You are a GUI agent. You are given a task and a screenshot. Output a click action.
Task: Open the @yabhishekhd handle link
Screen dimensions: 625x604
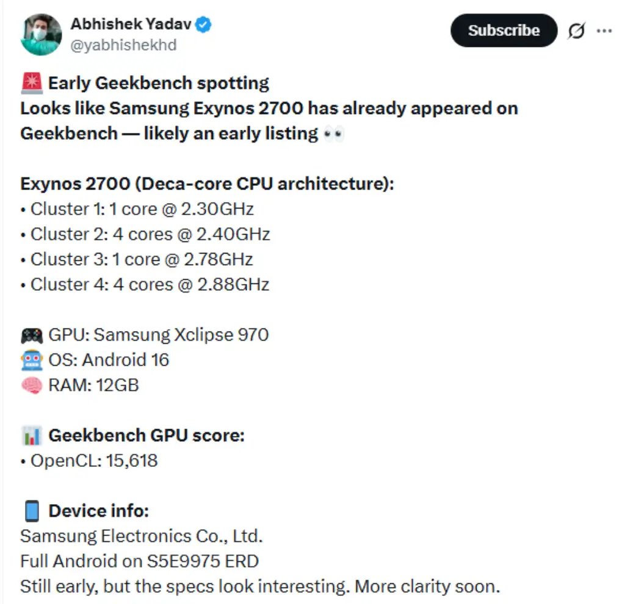coord(124,46)
